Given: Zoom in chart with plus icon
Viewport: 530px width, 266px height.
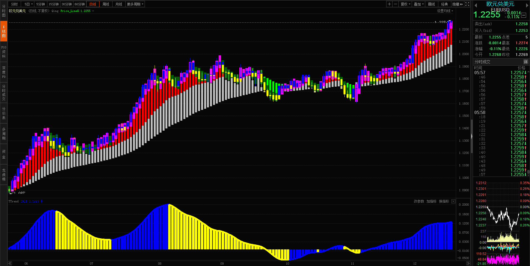Looking at the screenshot, I should [x=390, y=4].
